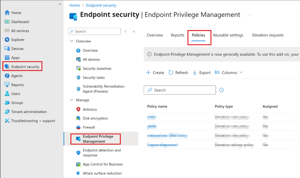300x178 pixels.
Task: Select the Firewall option
Action: [89, 127]
